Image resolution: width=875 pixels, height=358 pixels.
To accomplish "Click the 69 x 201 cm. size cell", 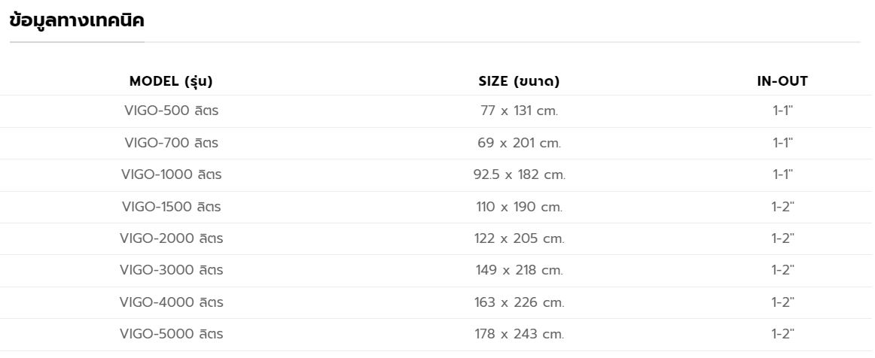I will (x=519, y=142).
